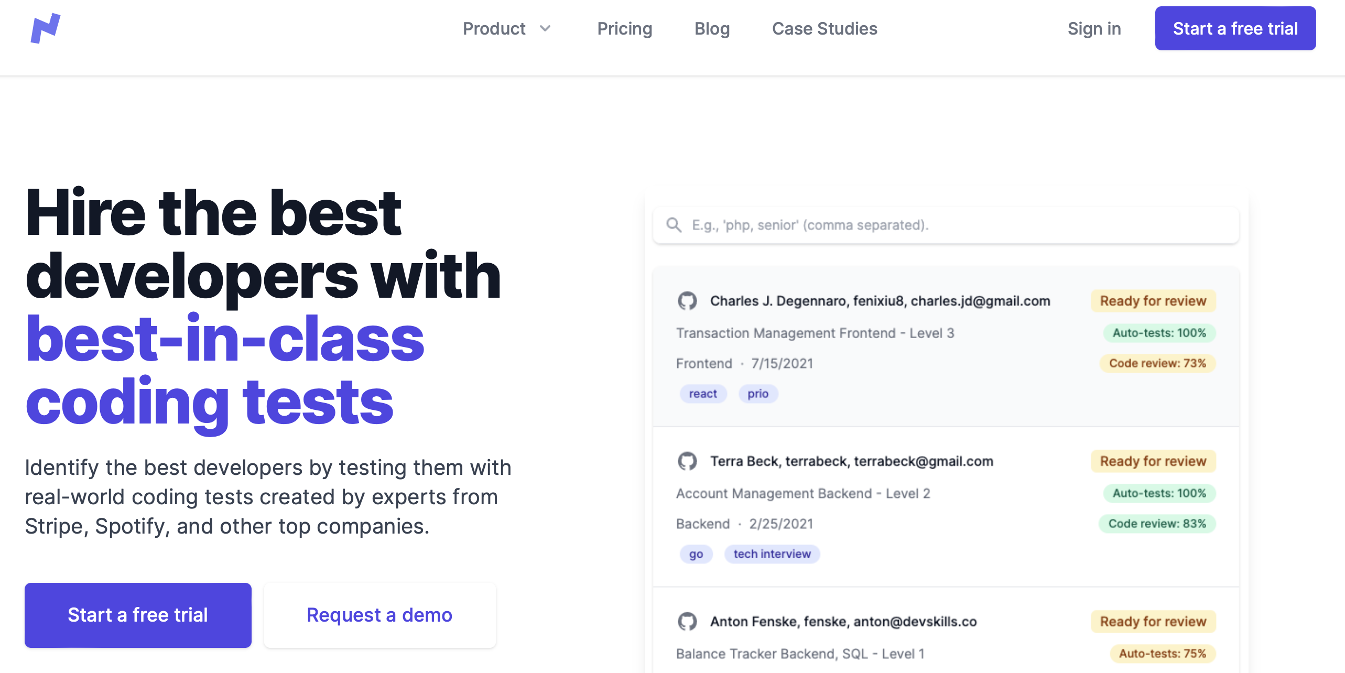Screen dimensions: 1345x673
Task: Open the Case Studies page
Action: click(x=825, y=28)
